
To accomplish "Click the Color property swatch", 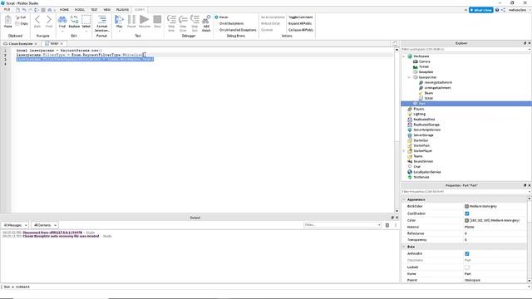I will pyautogui.click(x=466, y=220).
